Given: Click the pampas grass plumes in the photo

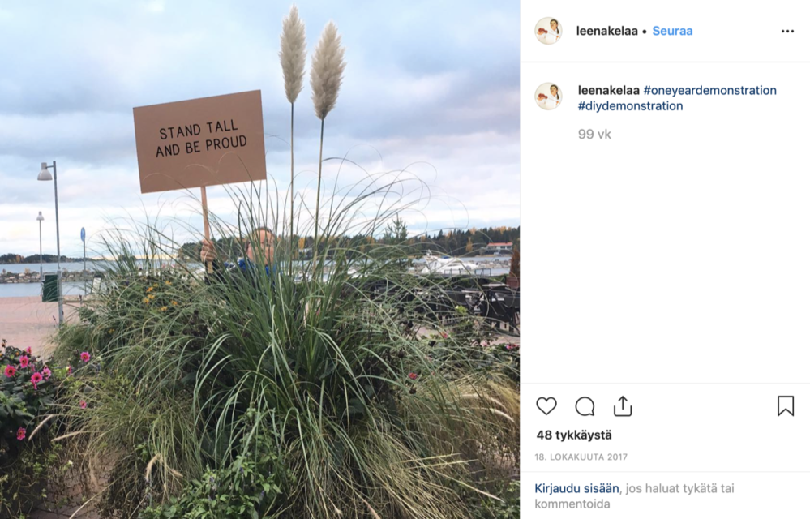Looking at the screenshot, I should (312, 62).
